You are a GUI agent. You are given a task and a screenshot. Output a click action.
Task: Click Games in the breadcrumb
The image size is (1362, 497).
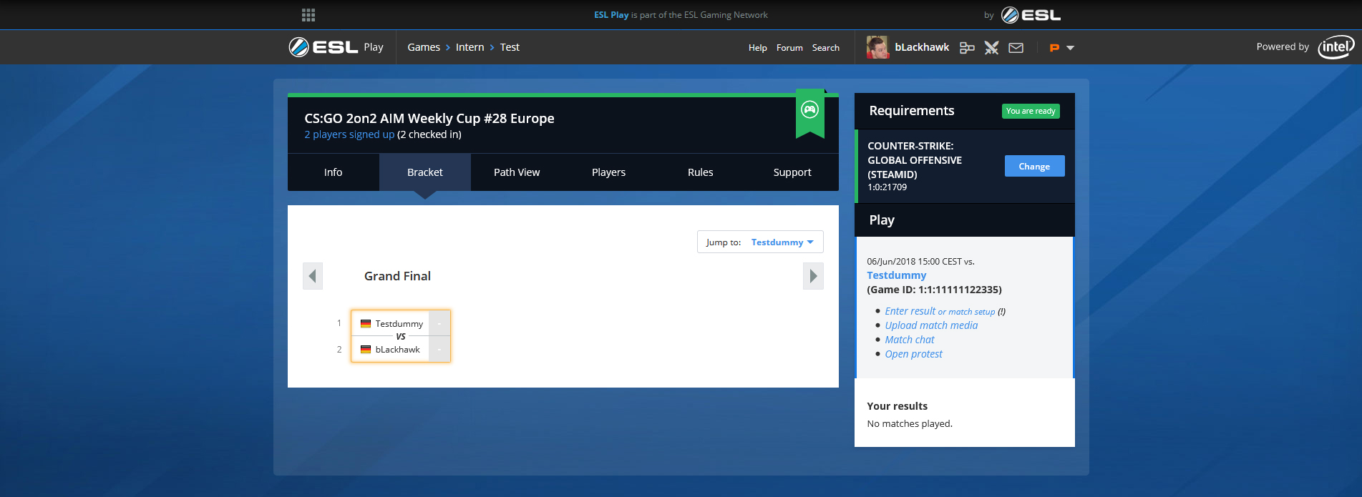coord(424,47)
